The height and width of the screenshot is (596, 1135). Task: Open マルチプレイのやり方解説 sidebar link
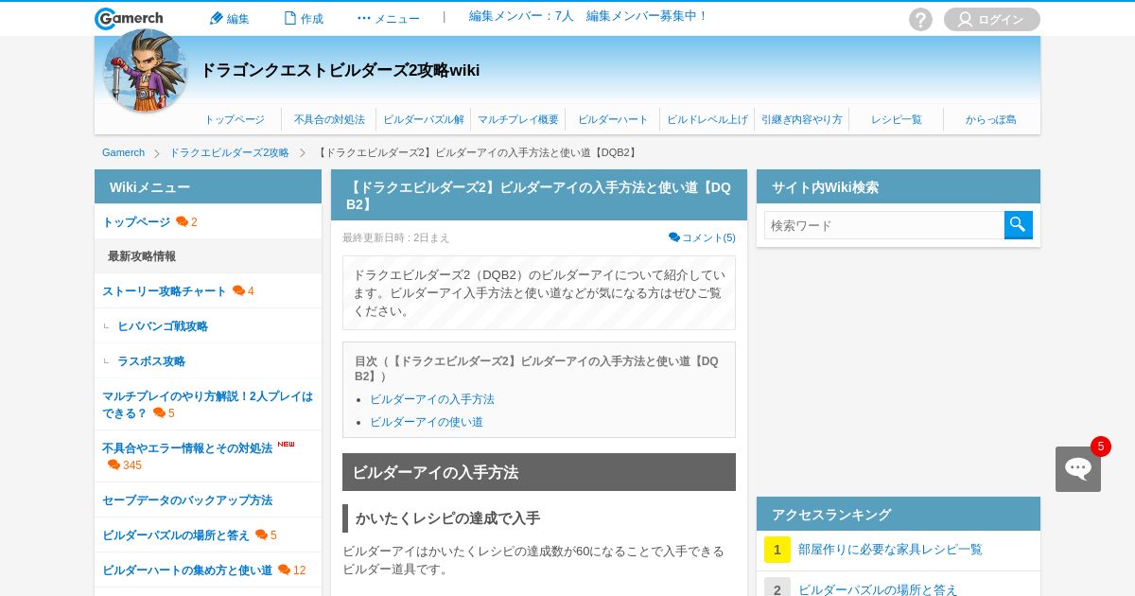coord(207,405)
